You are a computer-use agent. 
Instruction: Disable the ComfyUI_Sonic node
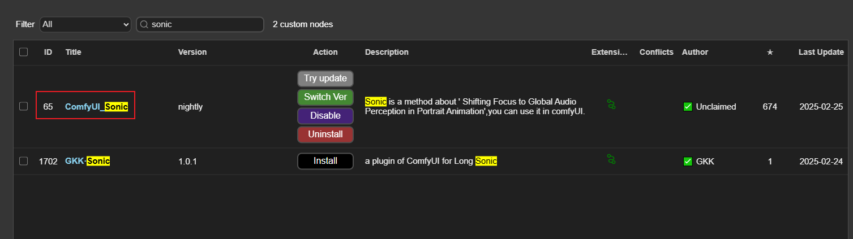[325, 116]
